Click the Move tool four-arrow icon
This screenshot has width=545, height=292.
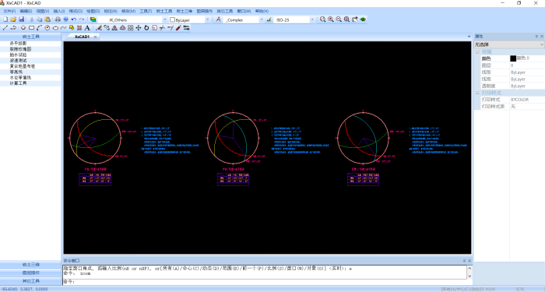click(139, 28)
